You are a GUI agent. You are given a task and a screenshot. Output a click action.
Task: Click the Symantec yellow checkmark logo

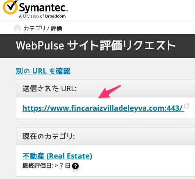point(10,7)
